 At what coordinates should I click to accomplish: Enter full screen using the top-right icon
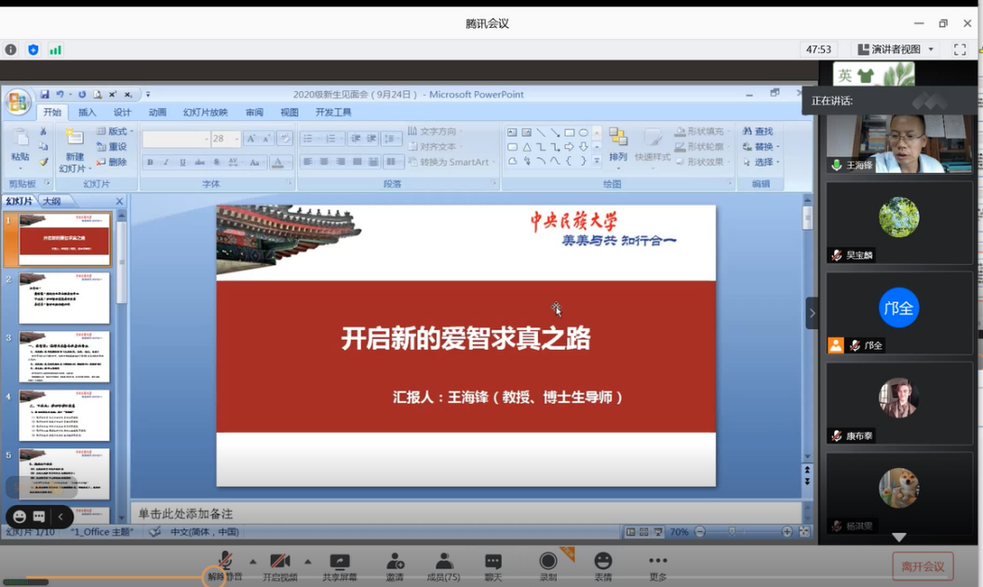click(960, 49)
